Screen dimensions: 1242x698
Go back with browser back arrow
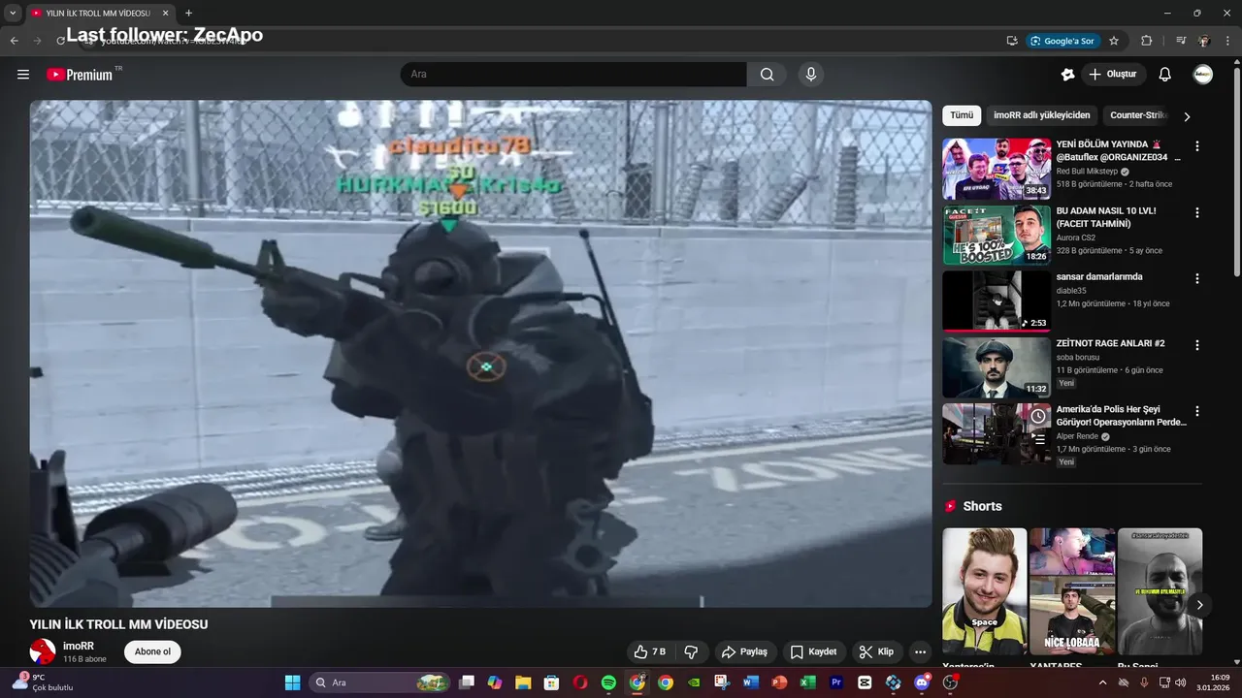[x=15, y=41]
